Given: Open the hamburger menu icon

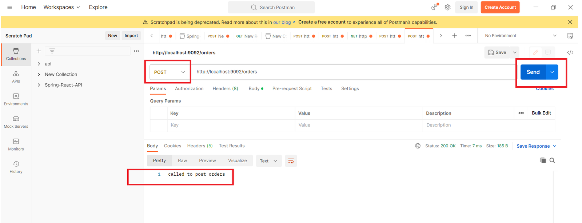Looking at the screenshot, I should pos(9,7).
